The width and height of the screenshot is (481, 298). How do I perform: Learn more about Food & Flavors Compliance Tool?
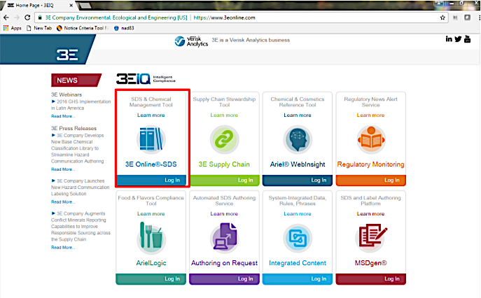[151, 213]
